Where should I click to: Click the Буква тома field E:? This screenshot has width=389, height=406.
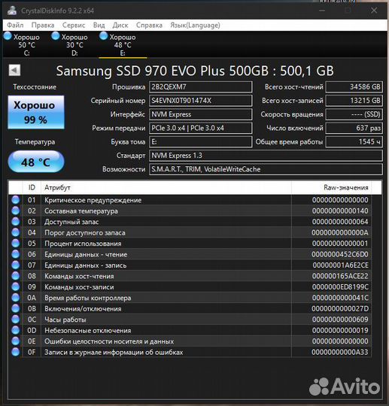point(201,142)
